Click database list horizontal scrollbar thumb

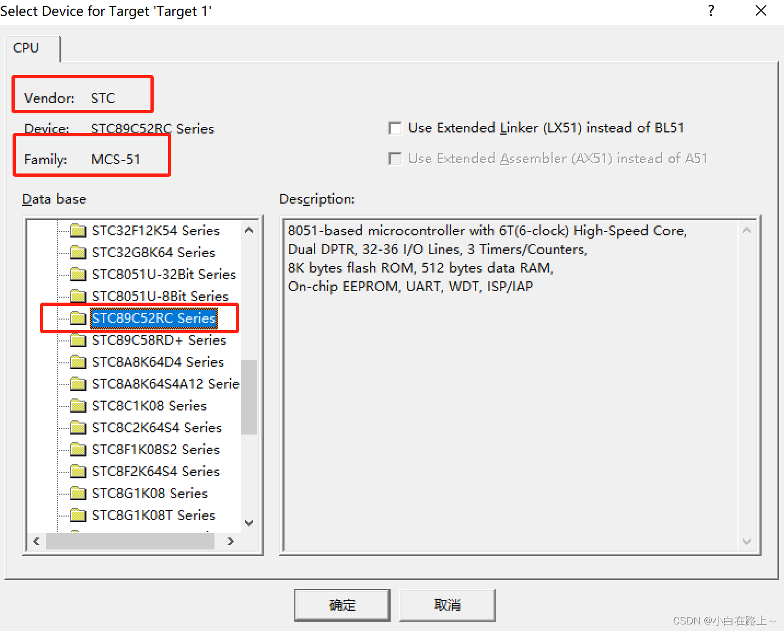coord(130,541)
